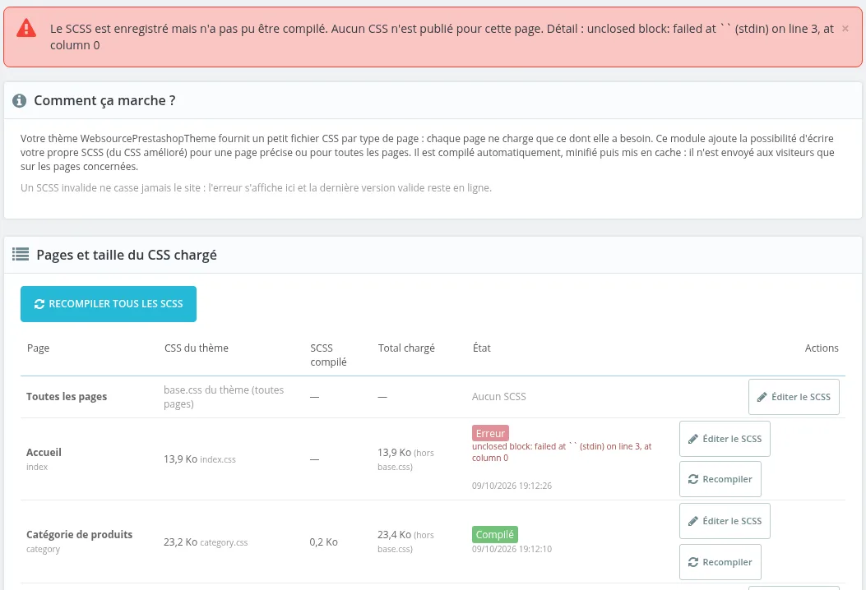Screen dimensions: 866x590
Task: Click the Total chargé column header
Action: pos(406,348)
